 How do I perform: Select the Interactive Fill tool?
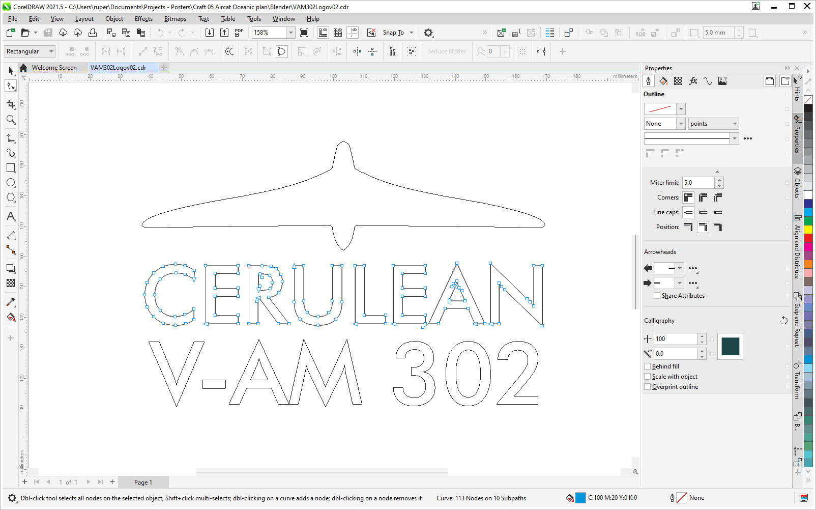[11, 317]
